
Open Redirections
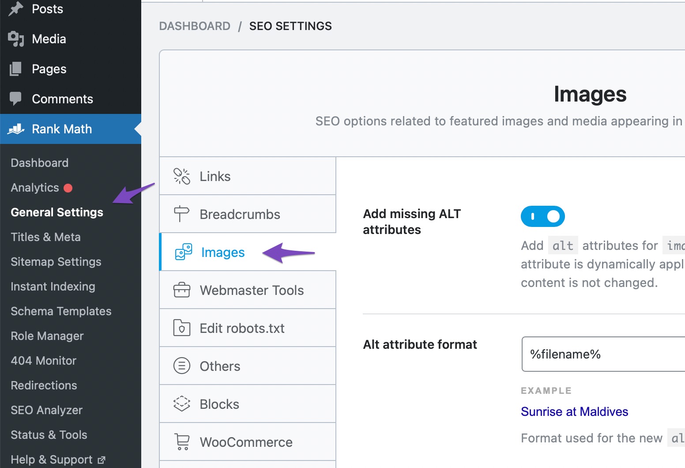pyautogui.click(x=44, y=385)
